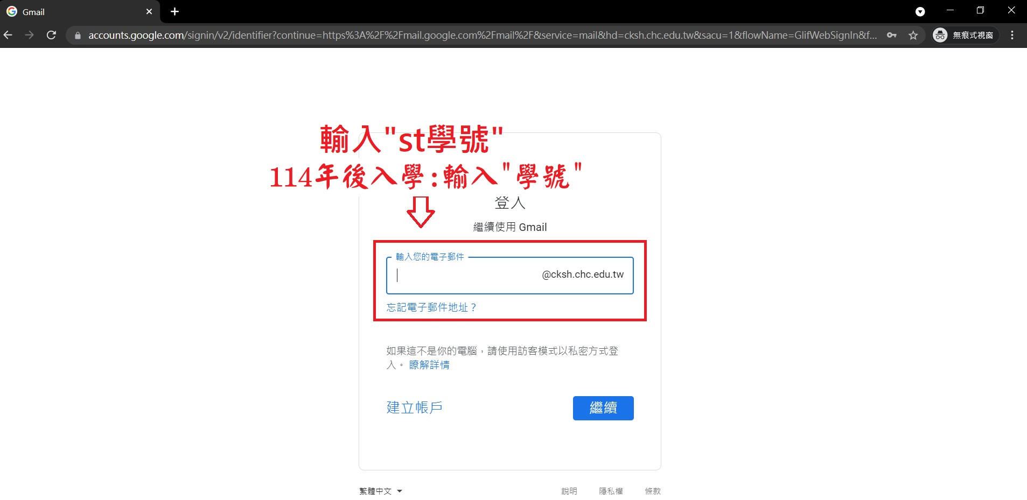Click 建立帳戶 to create account

click(x=415, y=407)
